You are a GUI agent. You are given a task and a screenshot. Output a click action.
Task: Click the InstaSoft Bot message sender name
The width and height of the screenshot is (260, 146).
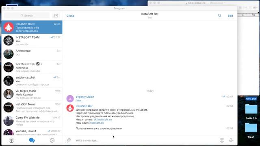click(x=84, y=106)
